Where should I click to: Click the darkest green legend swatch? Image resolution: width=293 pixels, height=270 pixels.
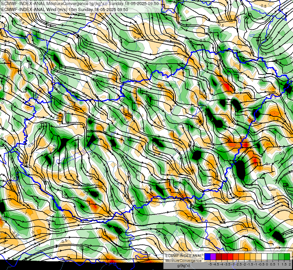pos(287,257)
